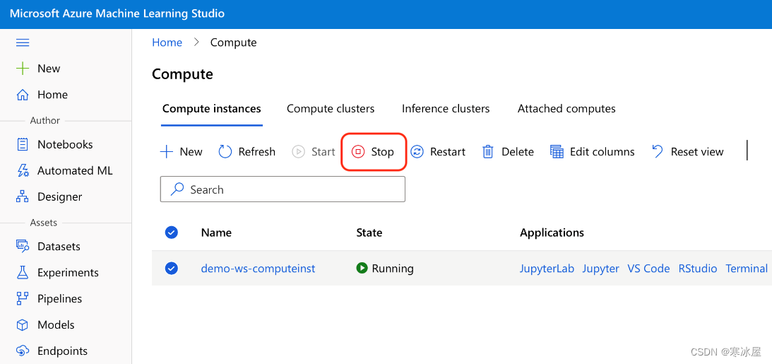Click the Reset view undo icon
772x364 pixels.
pyautogui.click(x=658, y=151)
